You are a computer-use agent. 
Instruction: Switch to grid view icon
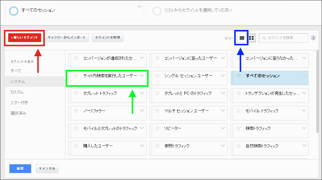pyautogui.click(x=251, y=38)
